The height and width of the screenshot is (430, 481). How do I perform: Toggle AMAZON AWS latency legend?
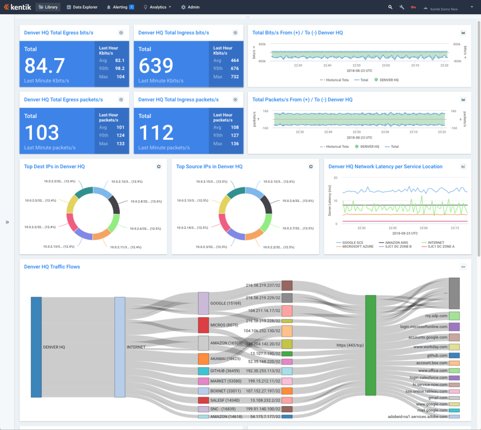point(394,242)
